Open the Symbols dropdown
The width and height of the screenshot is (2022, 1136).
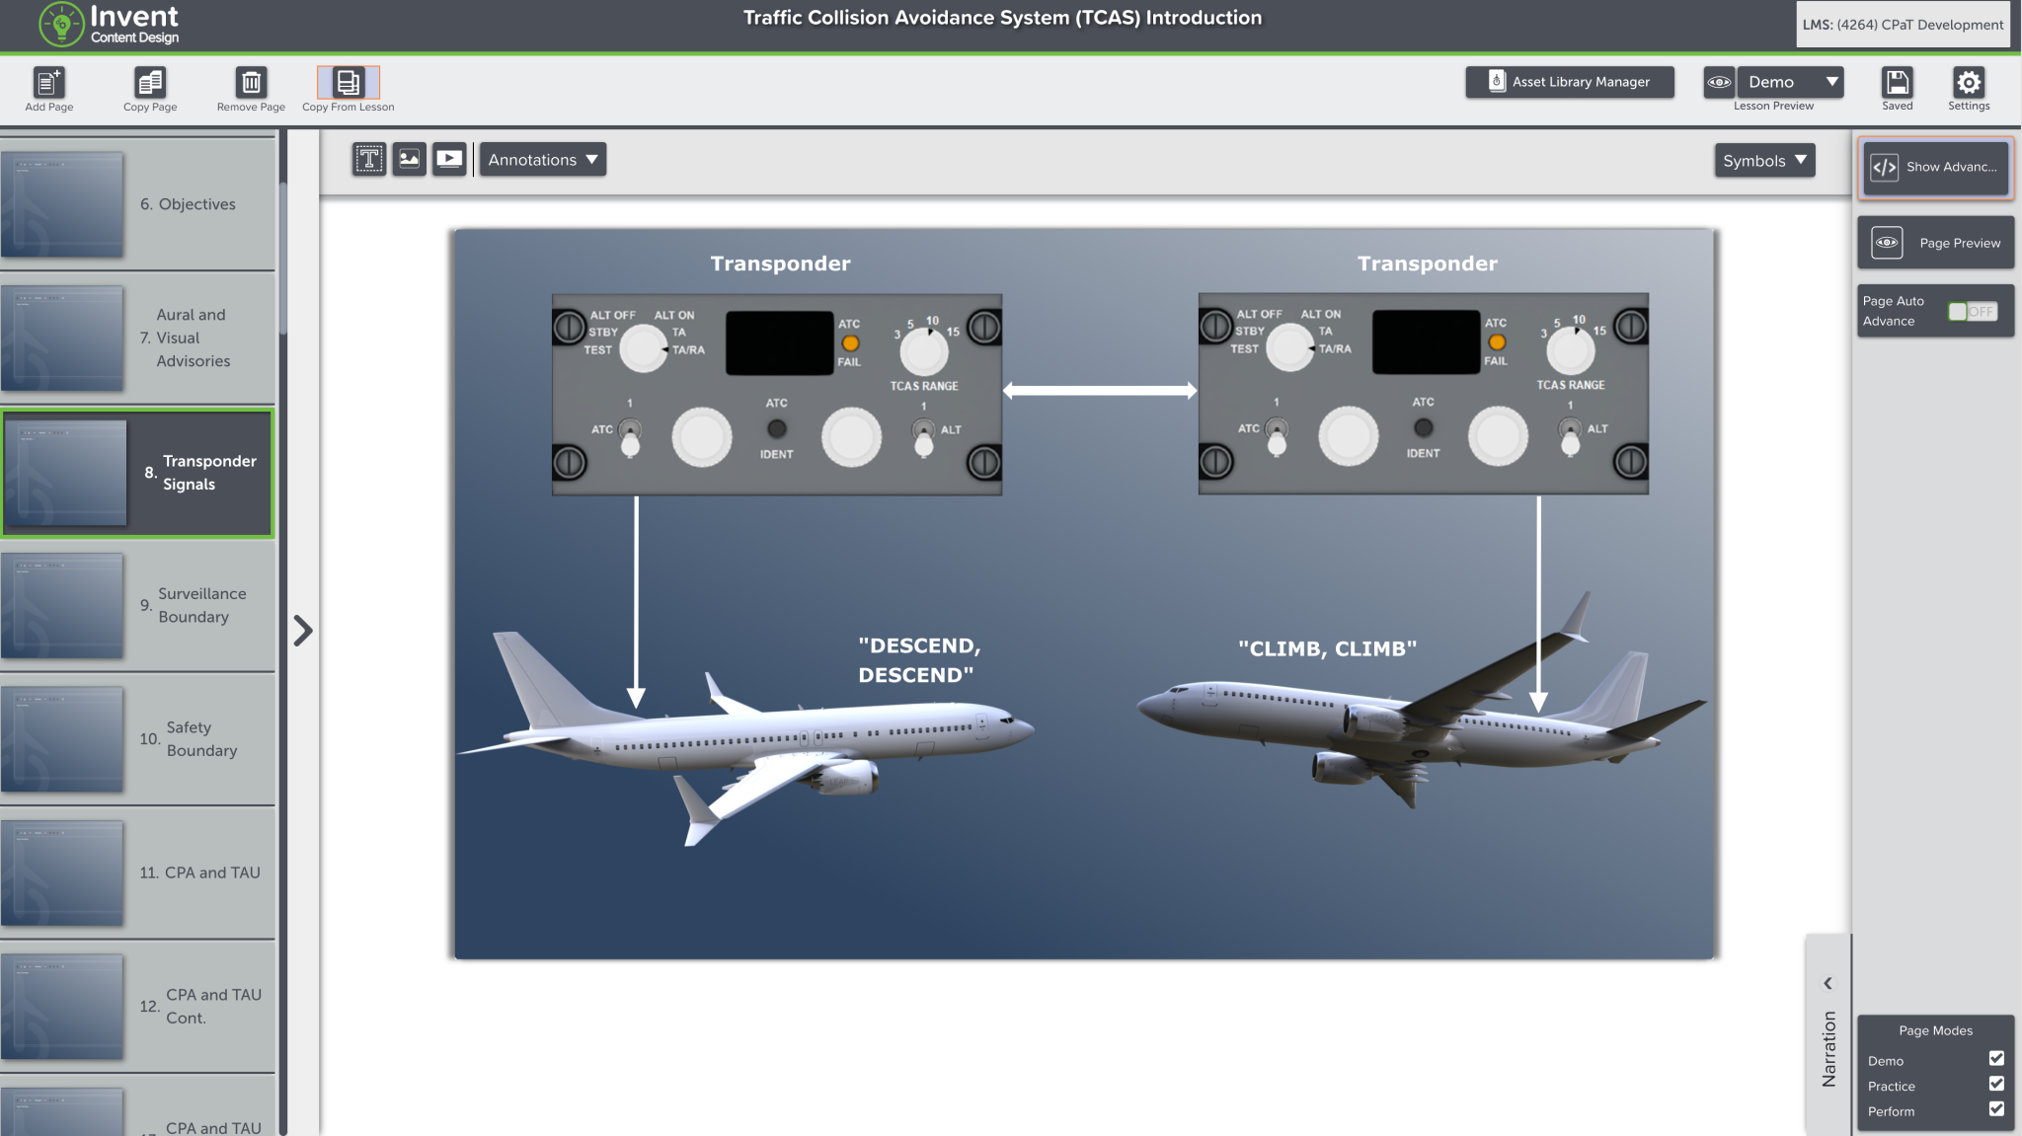point(1764,161)
